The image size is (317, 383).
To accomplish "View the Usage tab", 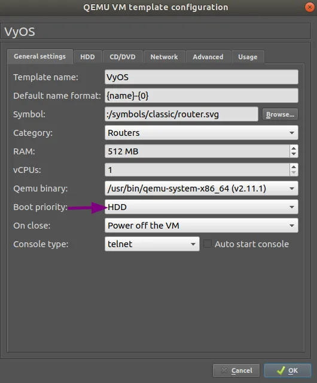I will [248, 57].
